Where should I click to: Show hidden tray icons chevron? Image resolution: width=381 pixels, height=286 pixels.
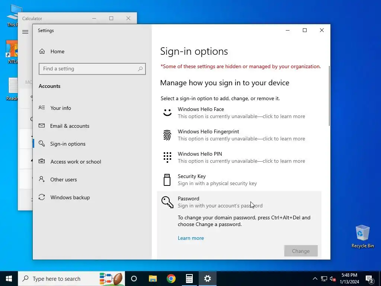point(315,279)
